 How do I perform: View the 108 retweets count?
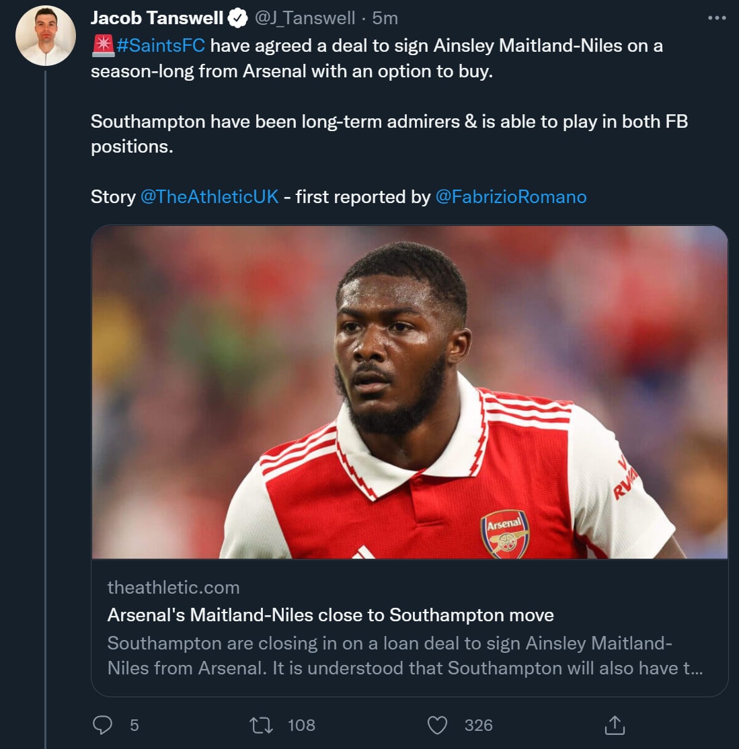(x=301, y=725)
